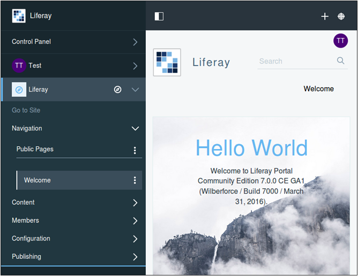Click the search magnifier icon
Image resolution: width=358 pixels, height=276 pixels.
(340, 61)
